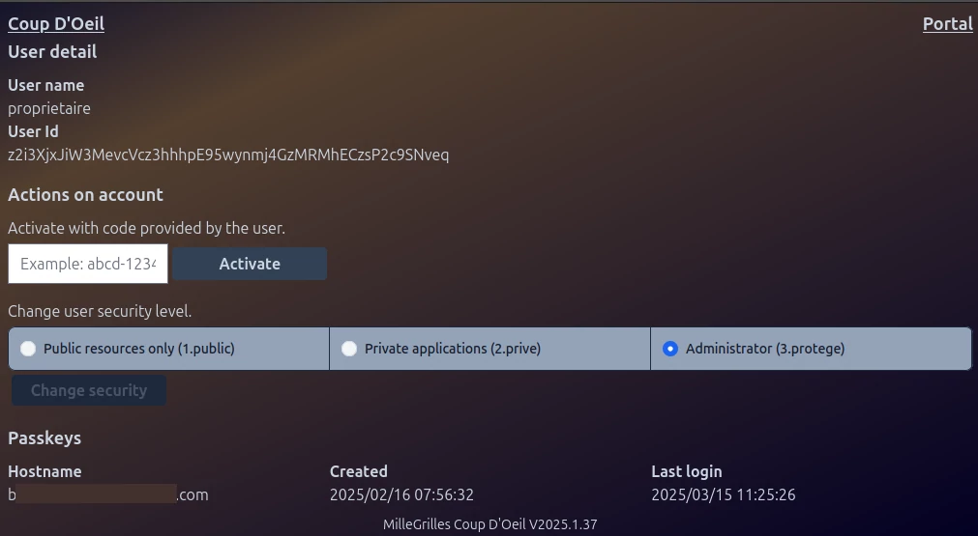
Task: Click the Actions on account heading
Action: click(85, 195)
